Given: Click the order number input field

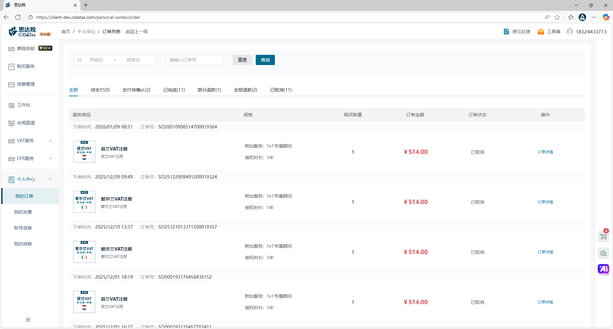Looking at the screenshot, I should click(194, 60).
